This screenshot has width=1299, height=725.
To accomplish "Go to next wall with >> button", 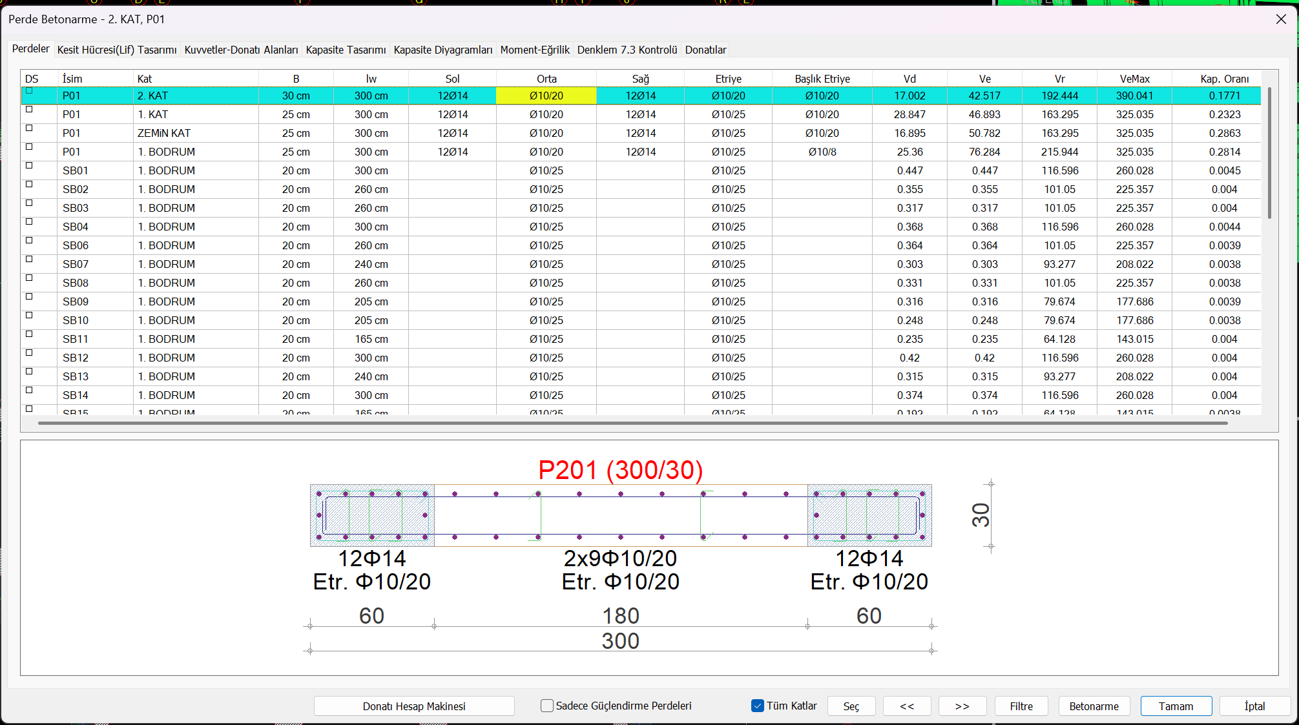I will pos(962,706).
